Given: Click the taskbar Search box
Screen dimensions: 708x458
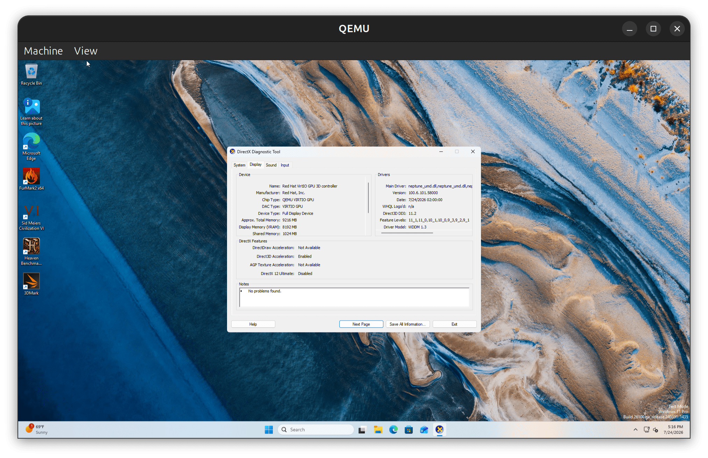Looking at the screenshot, I should coord(316,430).
